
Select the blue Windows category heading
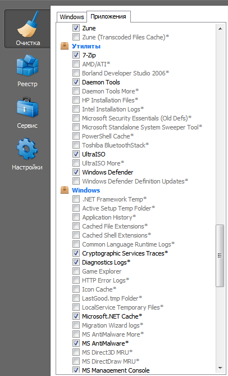(x=86, y=190)
